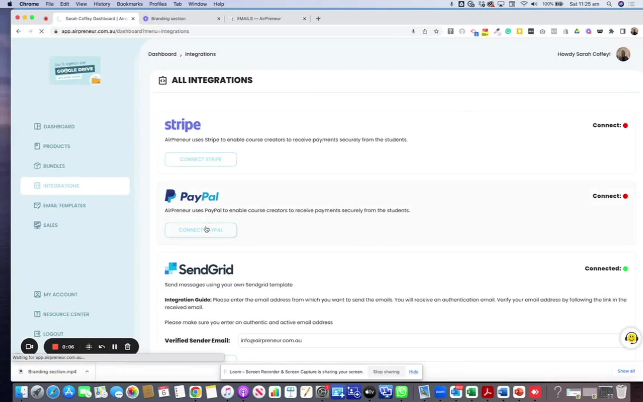Bookmark this page with star icon

tap(436, 31)
